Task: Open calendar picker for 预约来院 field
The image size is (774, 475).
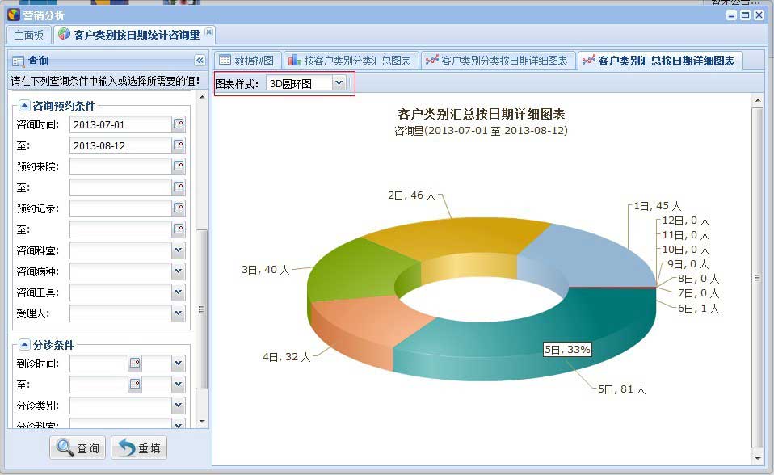Action: pos(179,166)
